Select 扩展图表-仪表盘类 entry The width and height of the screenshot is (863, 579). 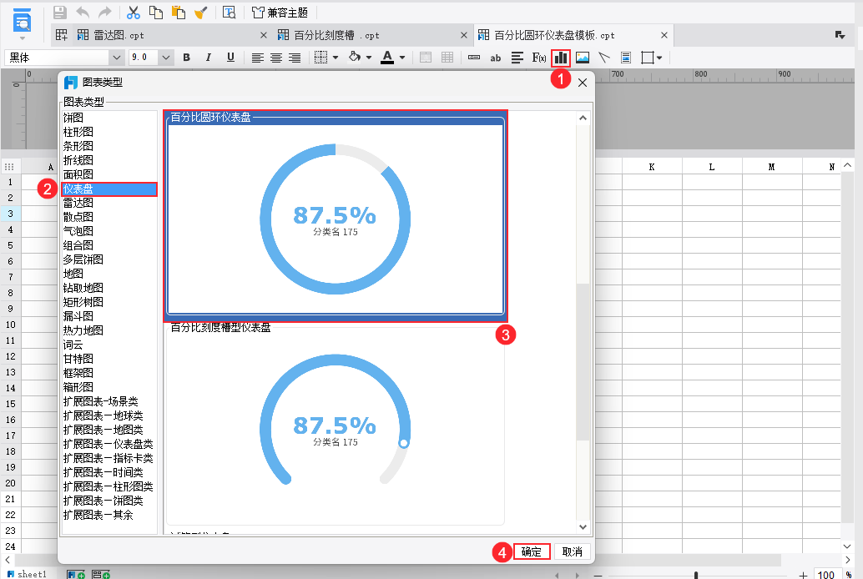pos(109,444)
